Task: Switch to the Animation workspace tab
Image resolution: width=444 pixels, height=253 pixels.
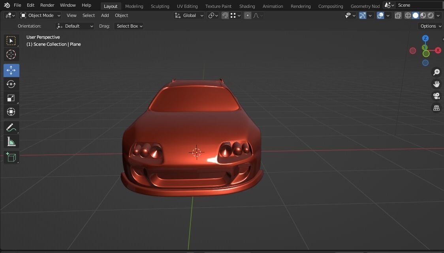Action: [x=273, y=6]
